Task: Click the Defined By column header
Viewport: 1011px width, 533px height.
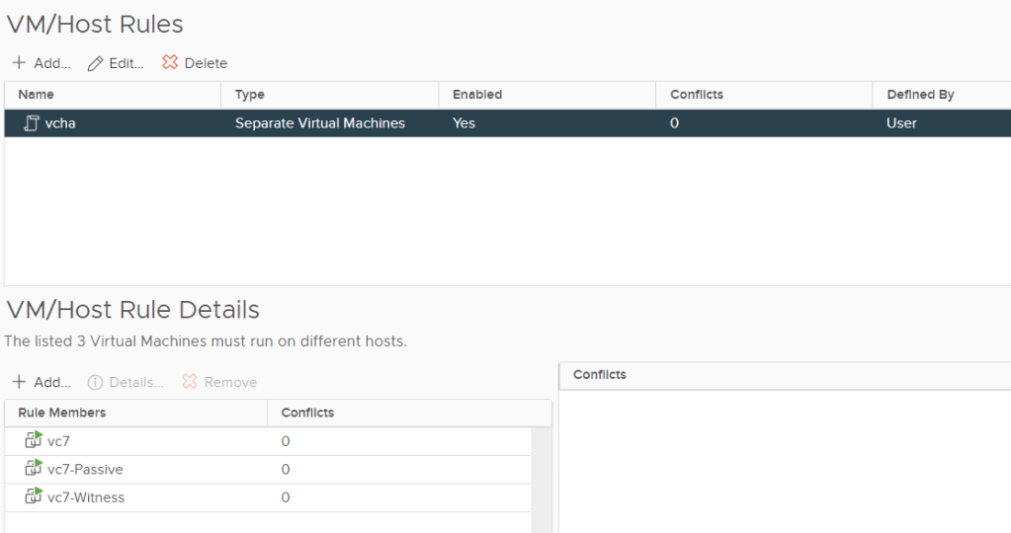Action: tap(920, 95)
